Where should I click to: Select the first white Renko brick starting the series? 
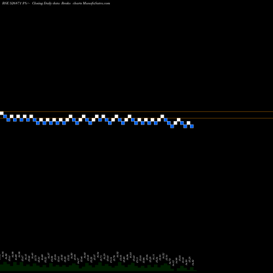tap(2, 113)
